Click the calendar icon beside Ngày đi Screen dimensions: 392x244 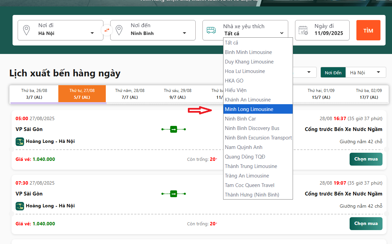[x=303, y=30]
